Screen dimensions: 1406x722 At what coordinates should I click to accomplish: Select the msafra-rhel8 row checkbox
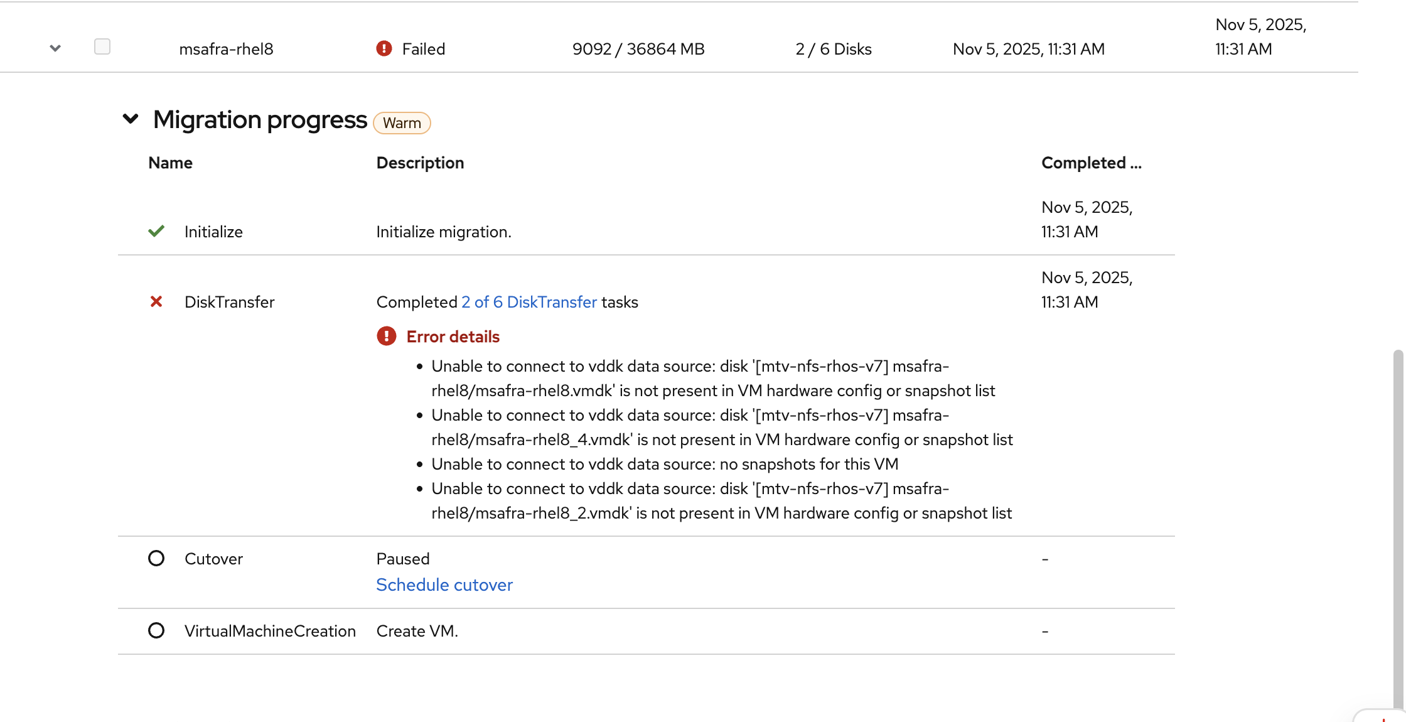point(102,46)
